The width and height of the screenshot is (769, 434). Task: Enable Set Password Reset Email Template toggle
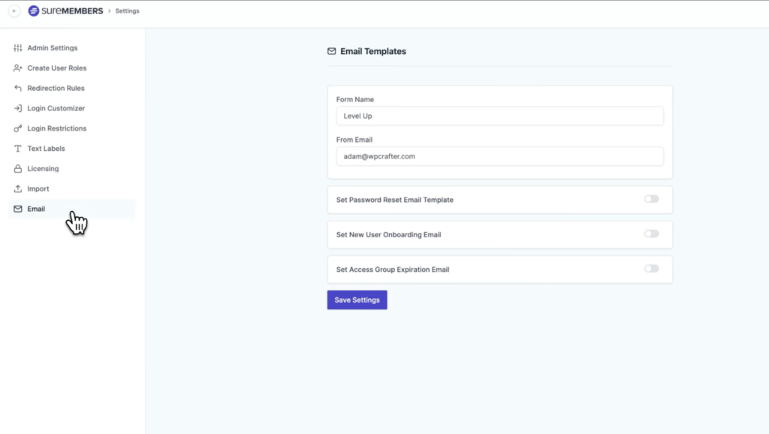(x=651, y=199)
